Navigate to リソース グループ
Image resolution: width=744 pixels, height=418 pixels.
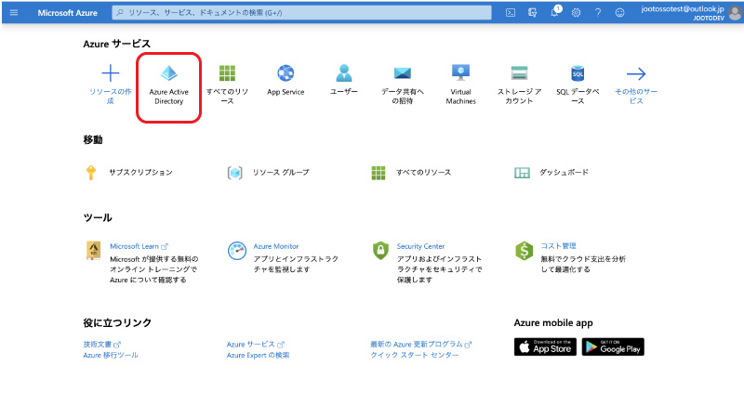click(280, 173)
